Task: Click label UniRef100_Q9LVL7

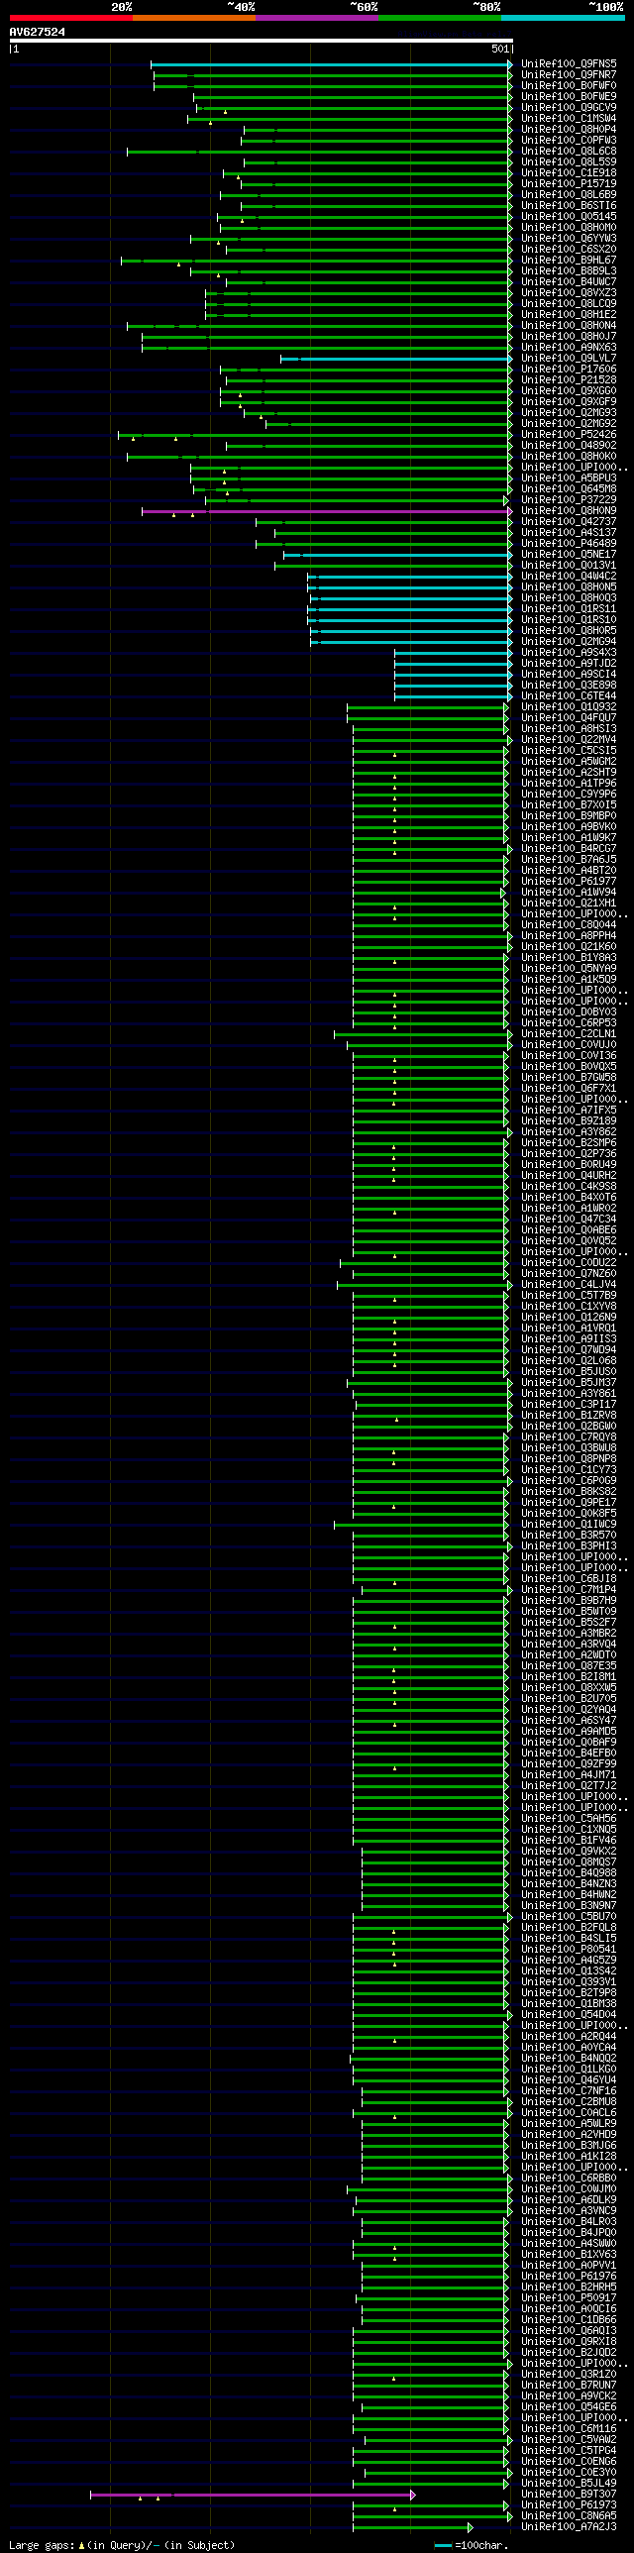Action: pos(569,359)
